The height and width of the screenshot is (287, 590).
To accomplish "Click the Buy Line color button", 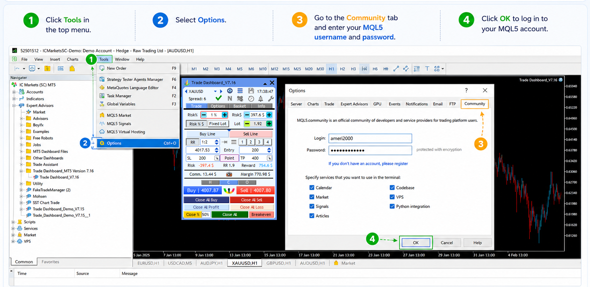I will (x=207, y=134).
